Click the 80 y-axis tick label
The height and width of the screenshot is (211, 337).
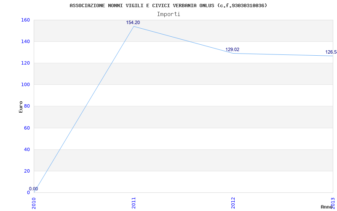click(27, 106)
